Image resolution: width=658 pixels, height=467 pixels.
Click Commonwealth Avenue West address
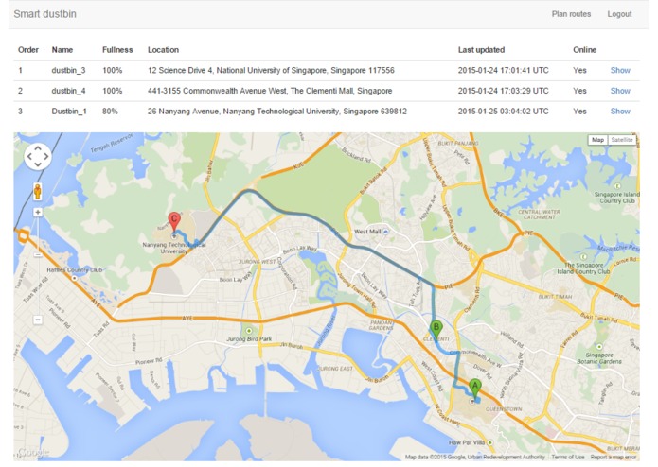click(270, 91)
